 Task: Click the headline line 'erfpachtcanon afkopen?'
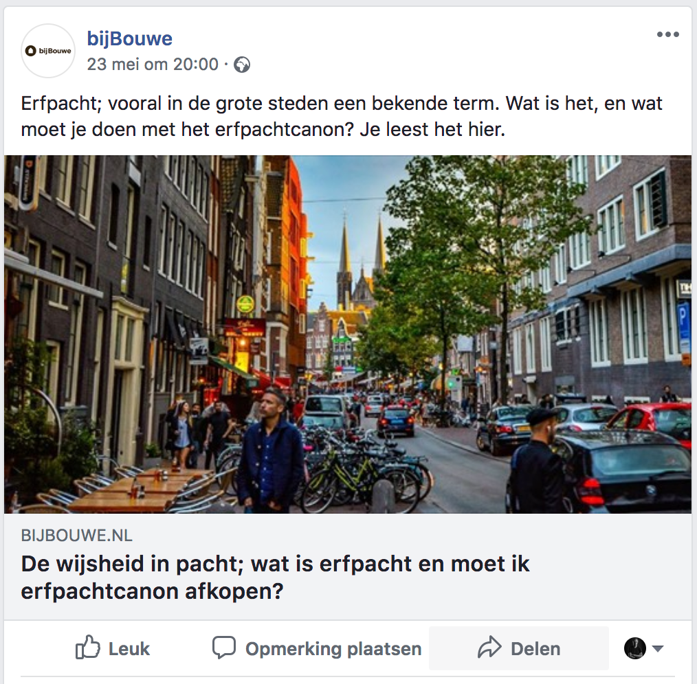152,591
